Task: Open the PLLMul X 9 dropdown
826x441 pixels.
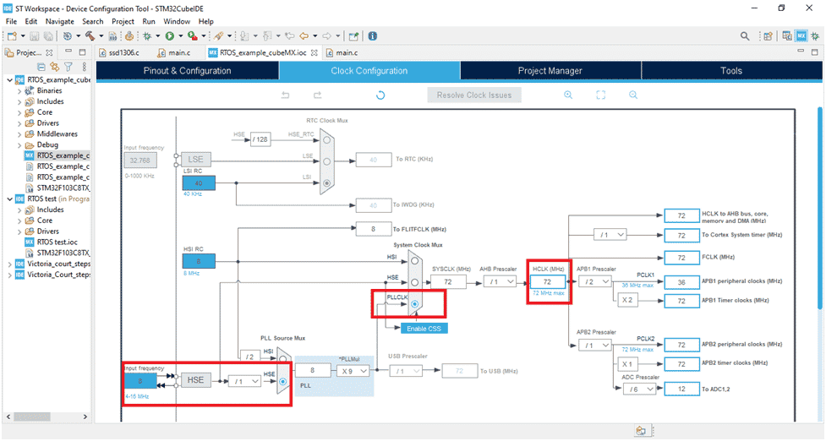Action: click(x=353, y=371)
